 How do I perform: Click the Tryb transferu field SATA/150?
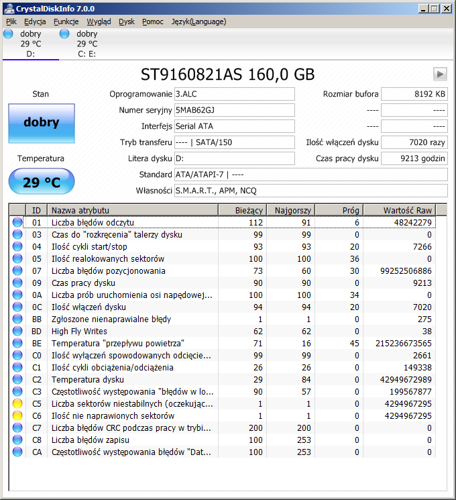click(x=235, y=142)
